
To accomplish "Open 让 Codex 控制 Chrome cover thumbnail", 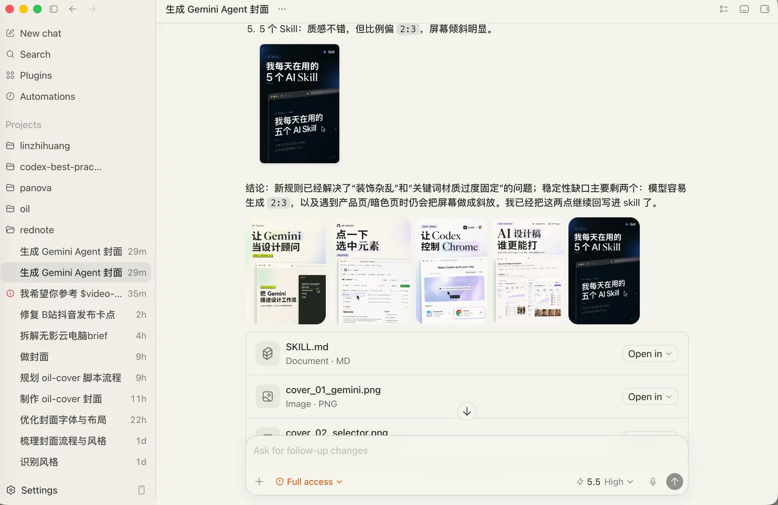I will point(452,271).
